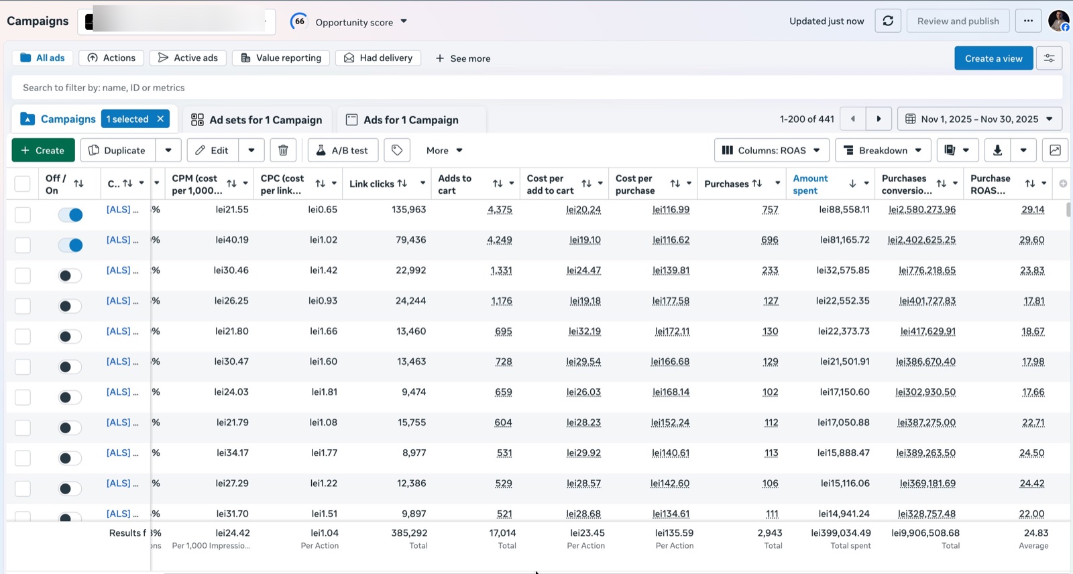Sort by Cost per purchase column
The height and width of the screenshot is (574, 1073).
(x=675, y=184)
